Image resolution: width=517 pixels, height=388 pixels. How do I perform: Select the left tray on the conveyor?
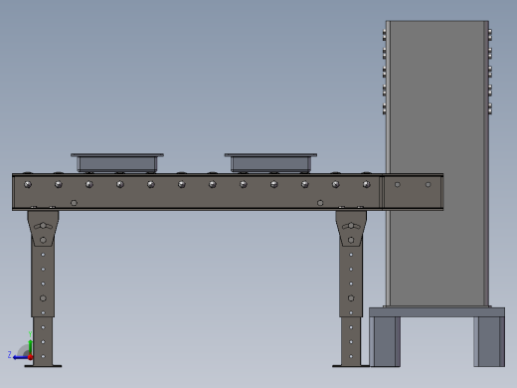click(117, 162)
